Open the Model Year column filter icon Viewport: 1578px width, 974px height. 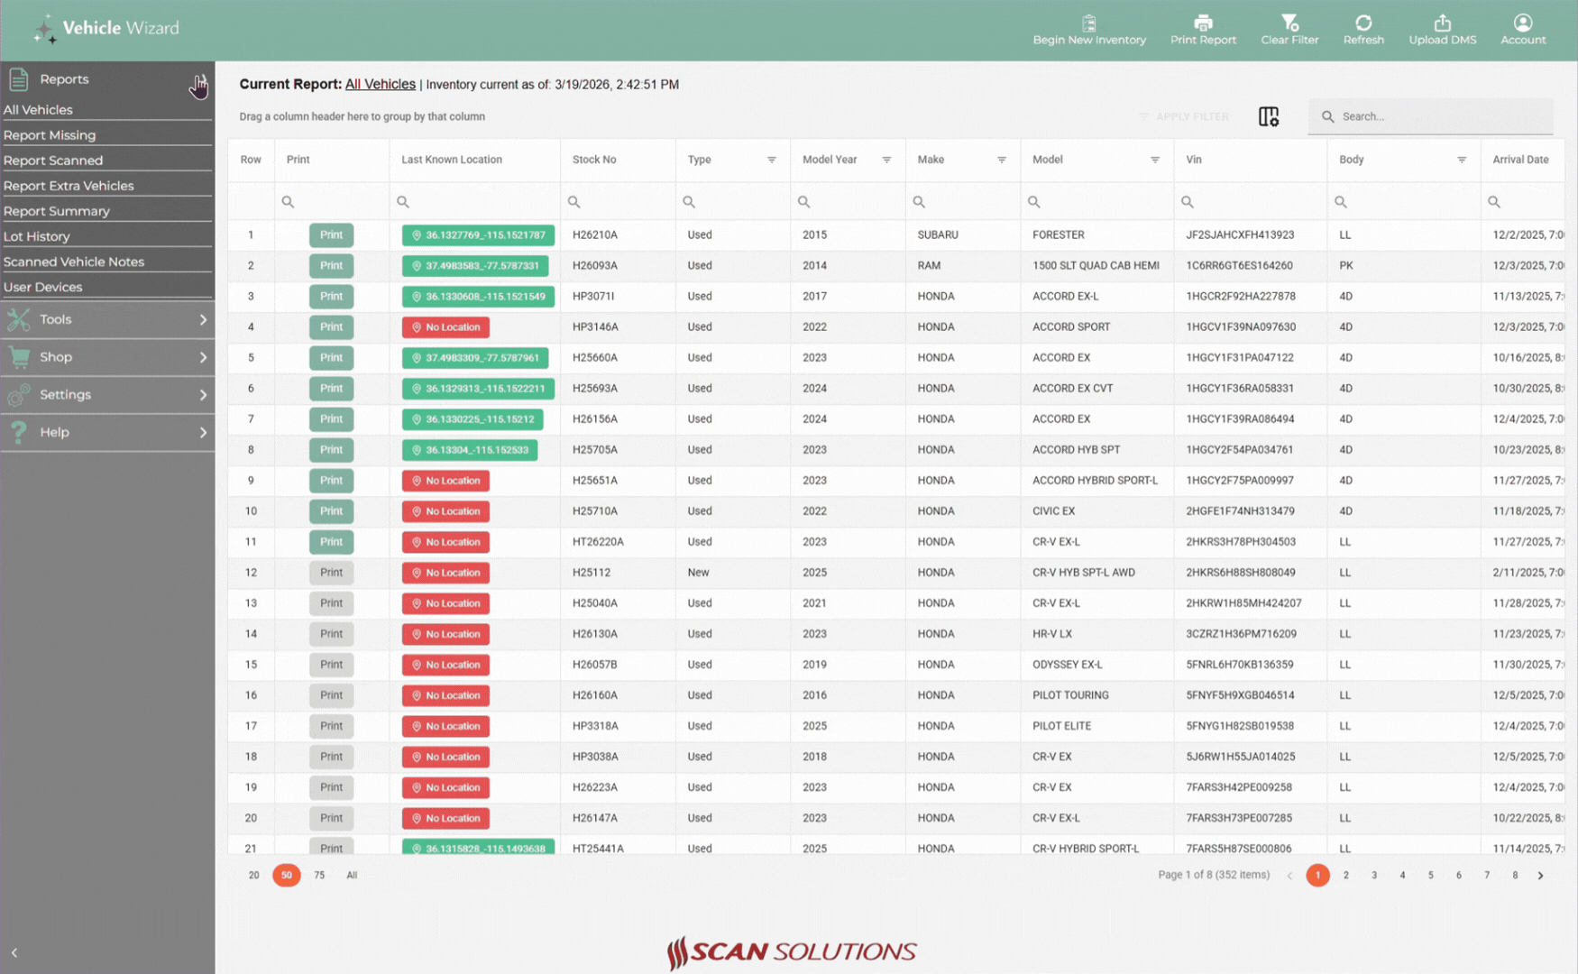(x=886, y=160)
